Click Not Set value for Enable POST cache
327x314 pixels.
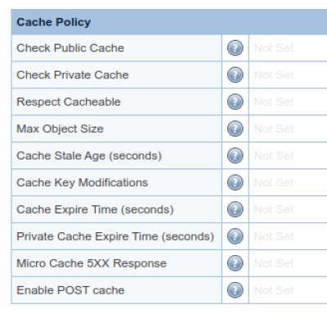click(274, 290)
